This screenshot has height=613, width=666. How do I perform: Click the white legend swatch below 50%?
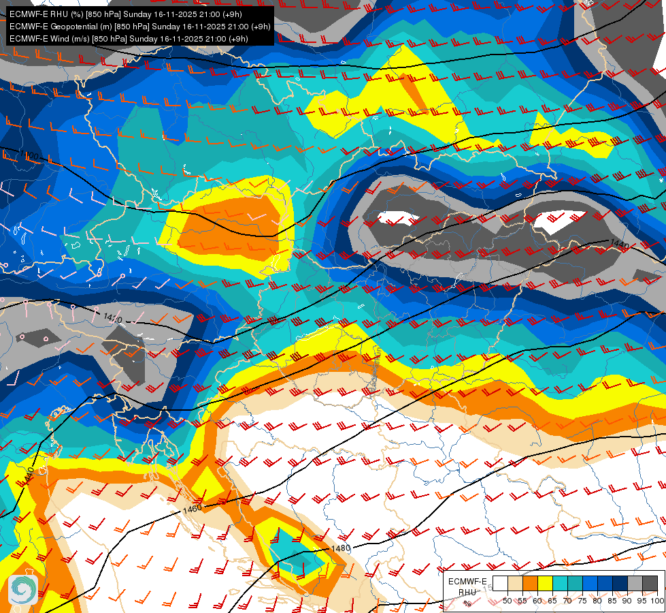pos(500,583)
